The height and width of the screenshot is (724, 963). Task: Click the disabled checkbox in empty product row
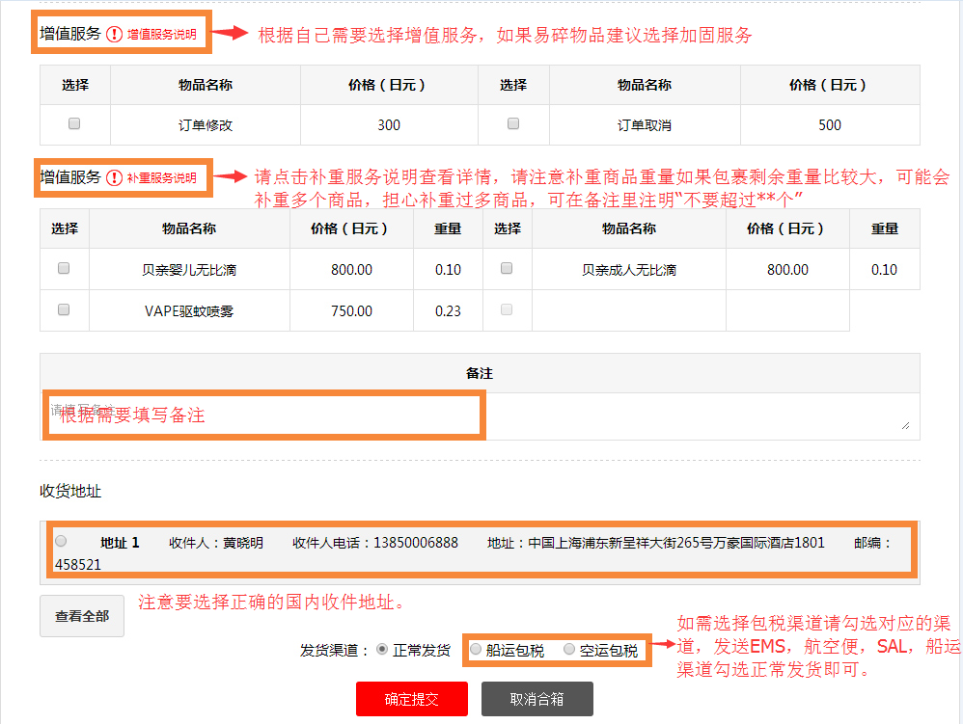pyautogui.click(x=507, y=309)
